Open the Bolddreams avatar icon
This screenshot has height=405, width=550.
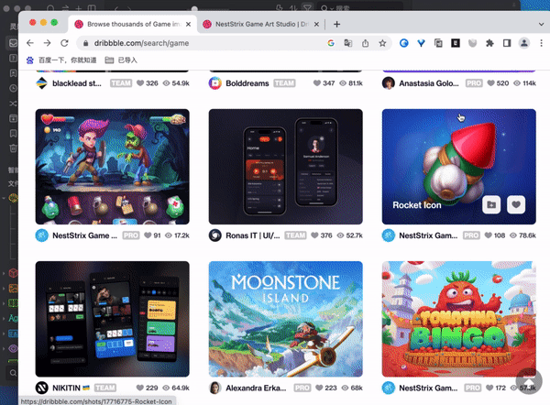(x=215, y=83)
